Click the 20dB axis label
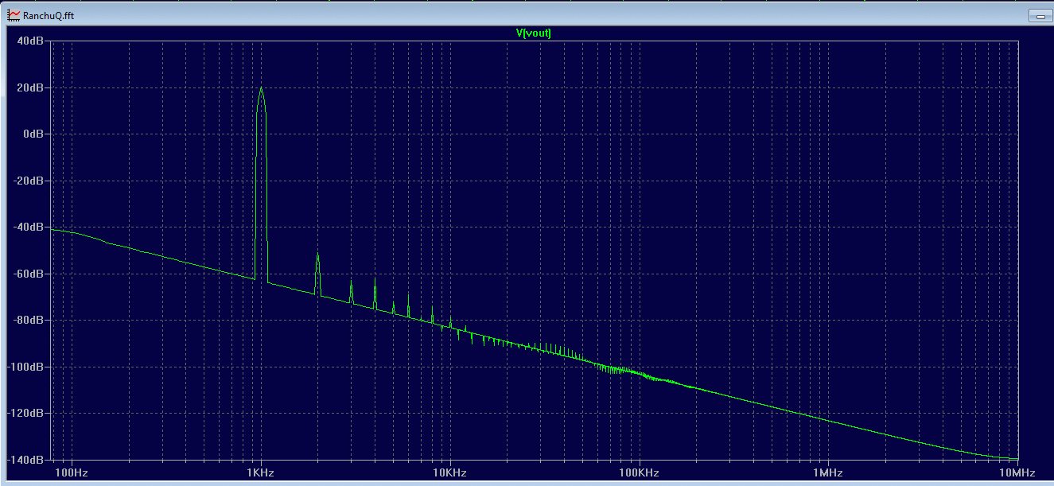1054x486 pixels. (x=31, y=87)
